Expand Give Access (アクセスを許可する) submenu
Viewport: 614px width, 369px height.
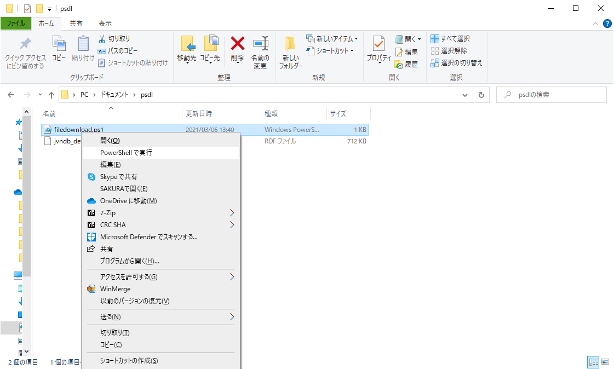pos(232,277)
